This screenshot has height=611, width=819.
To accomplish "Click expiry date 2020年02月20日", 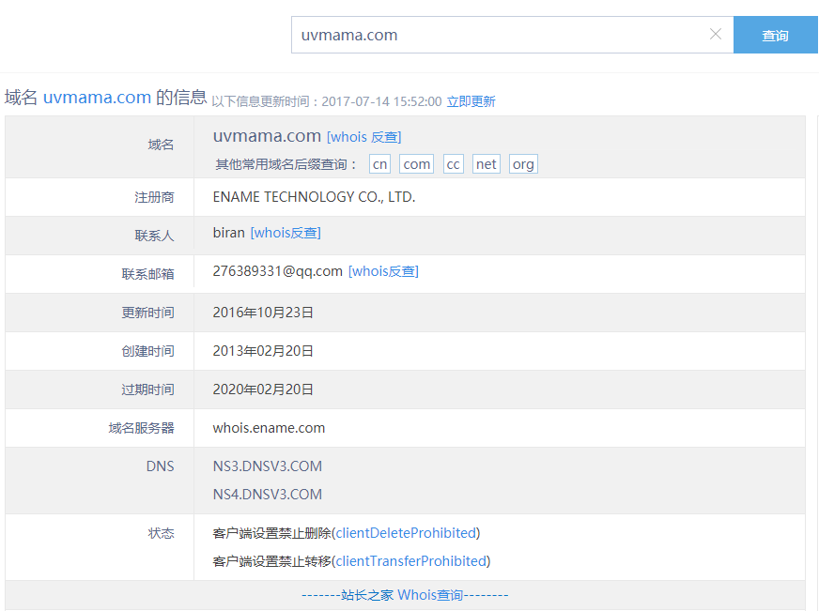I will click(263, 390).
